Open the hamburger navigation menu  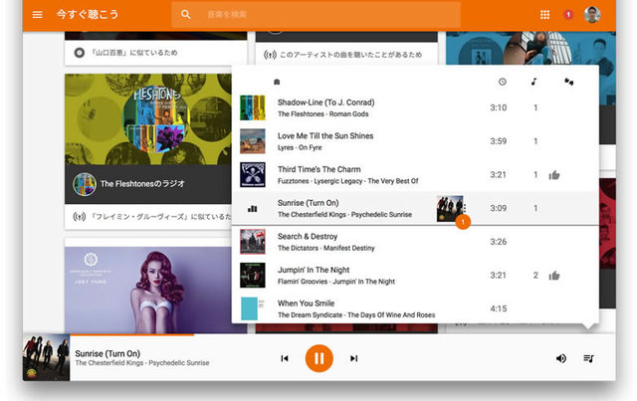click(x=38, y=15)
